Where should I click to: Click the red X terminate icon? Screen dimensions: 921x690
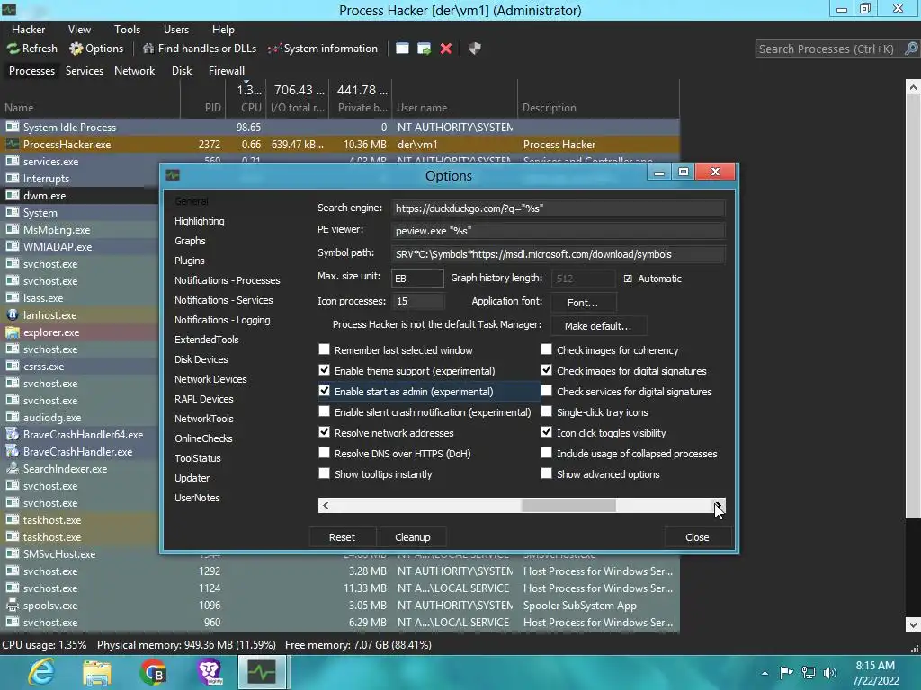click(446, 49)
